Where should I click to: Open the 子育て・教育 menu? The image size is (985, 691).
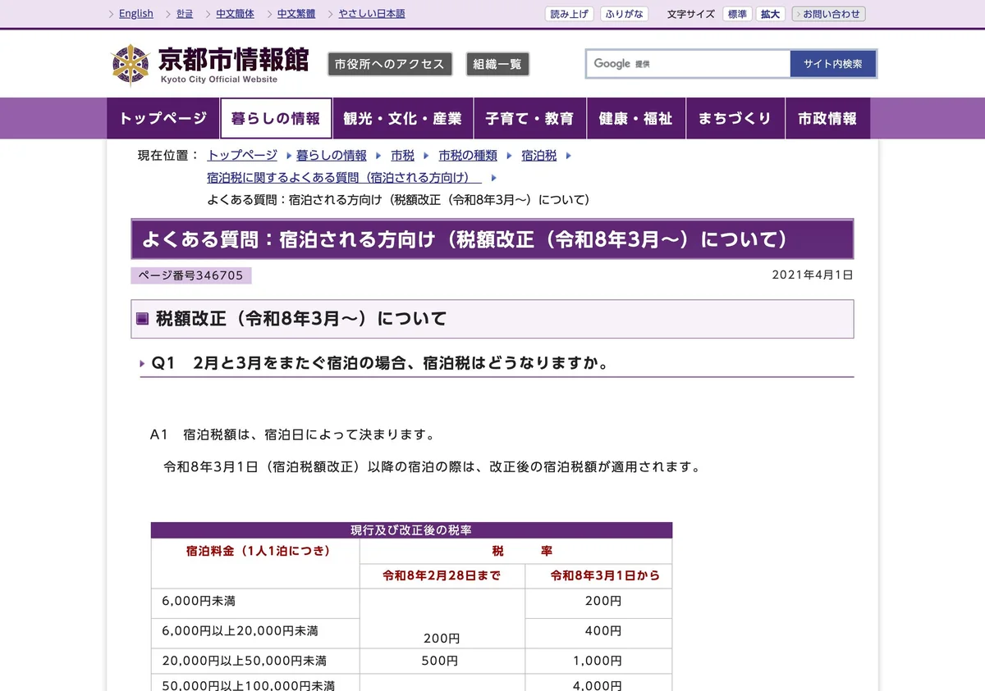[x=529, y=119]
